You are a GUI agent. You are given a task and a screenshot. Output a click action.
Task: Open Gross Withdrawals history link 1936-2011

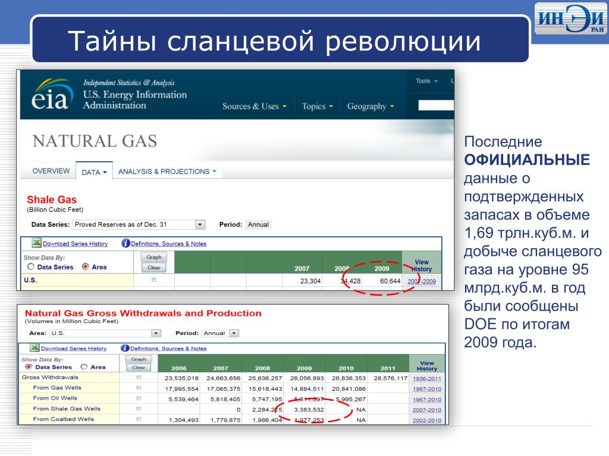pyautogui.click(x=427, y=378)
